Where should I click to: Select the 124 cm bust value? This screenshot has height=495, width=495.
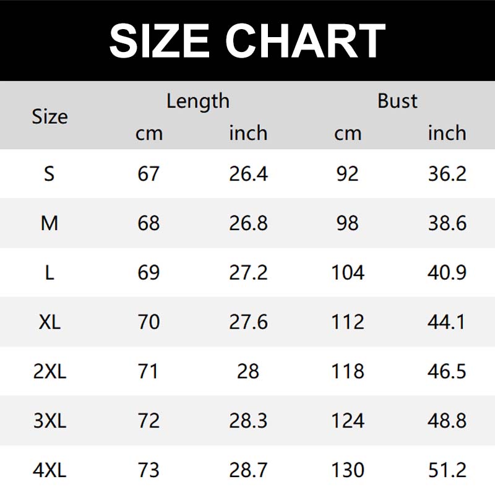tap(348, 421)
